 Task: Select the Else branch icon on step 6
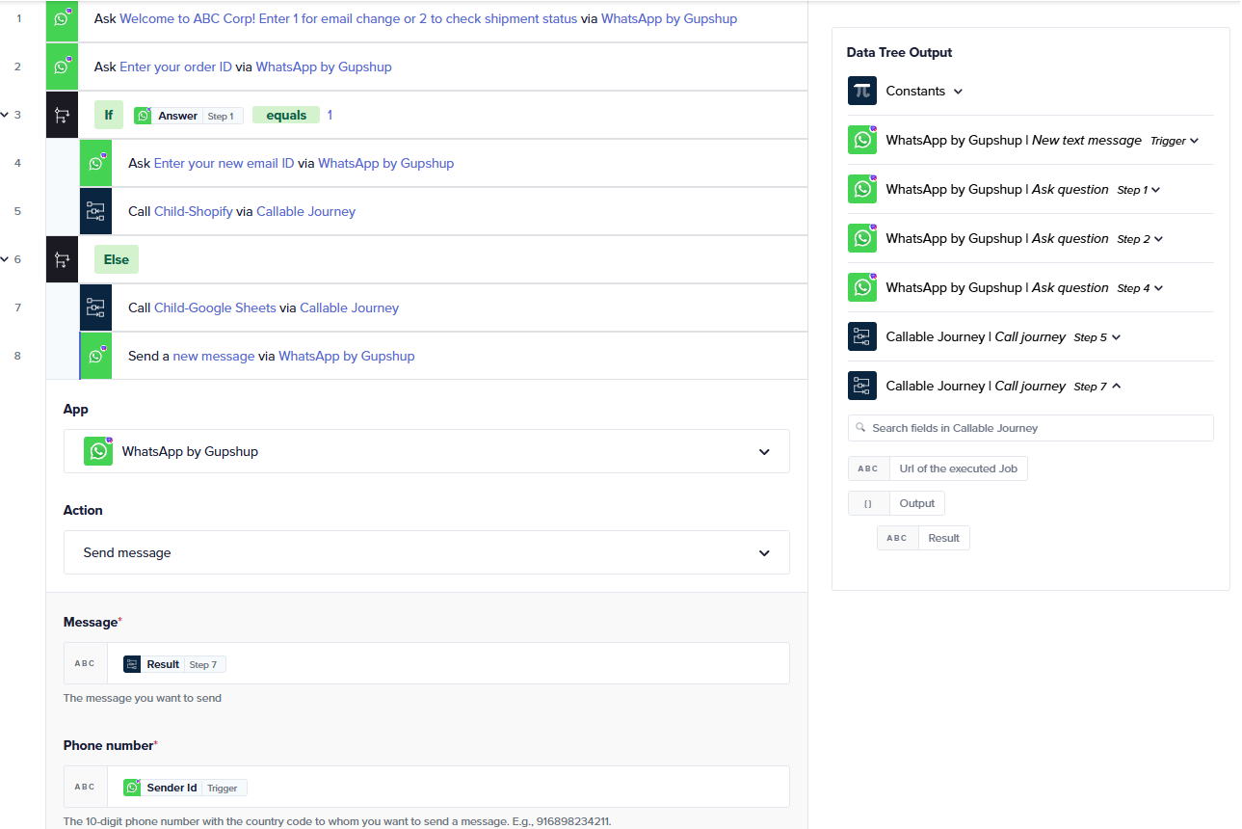click(62, 260)
